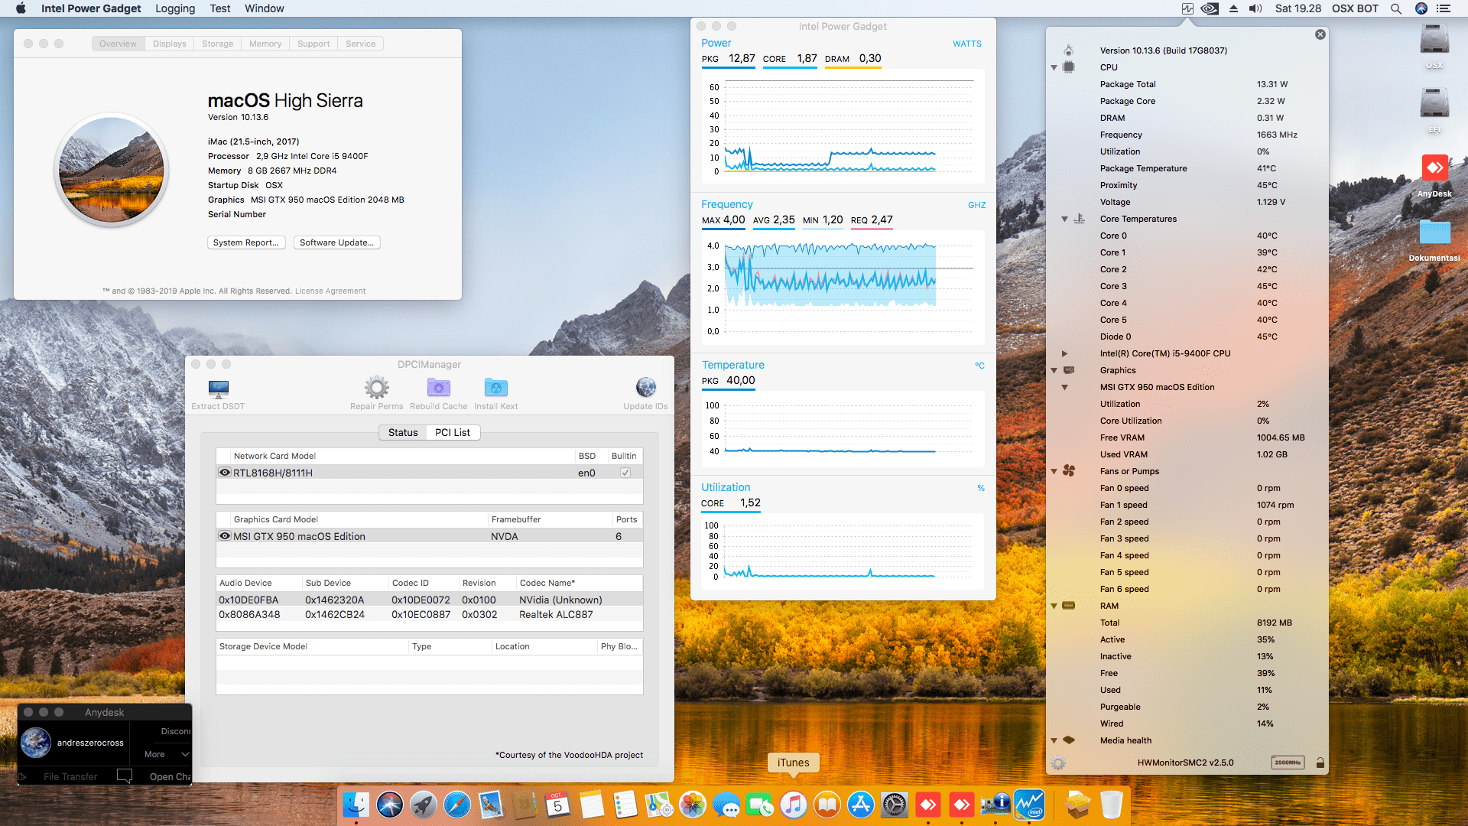Click the Update IDs globe icon
1468x826 pixels.
click(x=645, y=388)
